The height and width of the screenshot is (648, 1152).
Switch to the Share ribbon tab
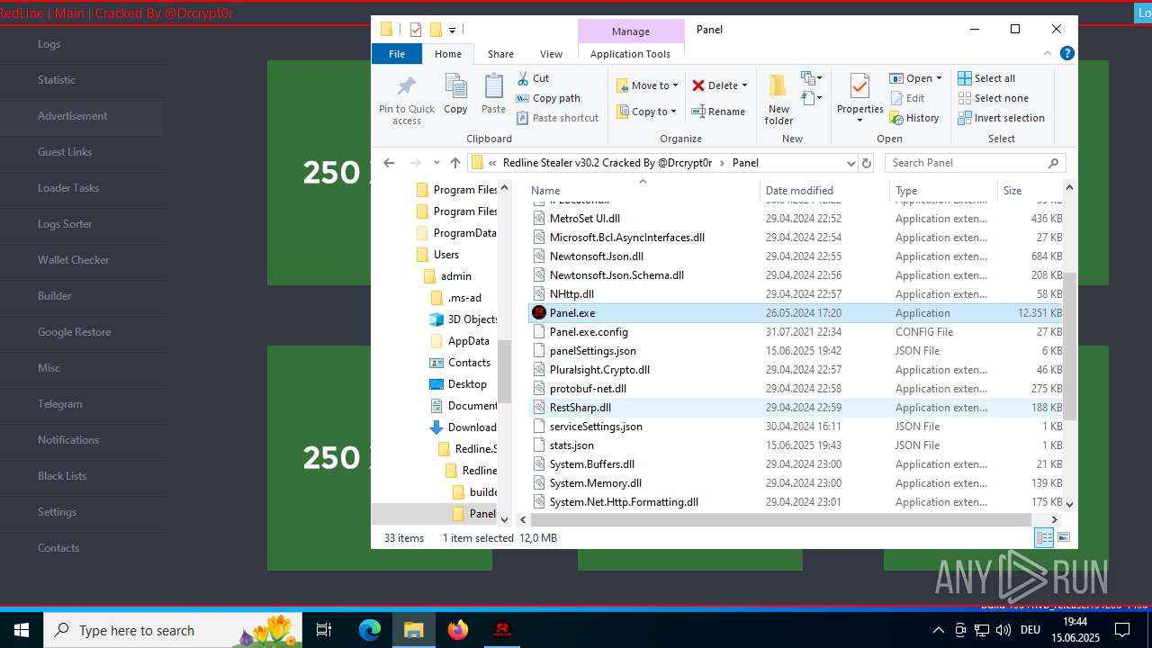click(501, 54)
